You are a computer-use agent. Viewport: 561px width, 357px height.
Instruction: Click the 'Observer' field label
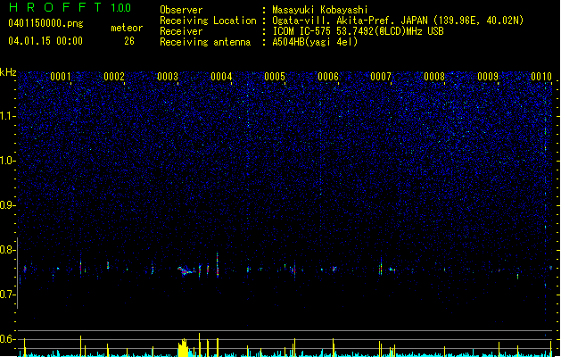[181, 10]
